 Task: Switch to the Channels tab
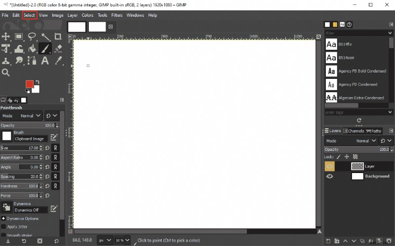(x=354, y=131)
